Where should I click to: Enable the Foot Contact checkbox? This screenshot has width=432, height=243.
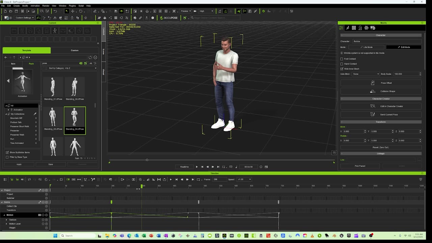click(x=342, y=59)
